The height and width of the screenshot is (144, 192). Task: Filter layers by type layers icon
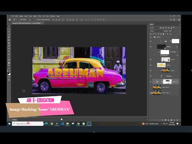click(166, 28)
